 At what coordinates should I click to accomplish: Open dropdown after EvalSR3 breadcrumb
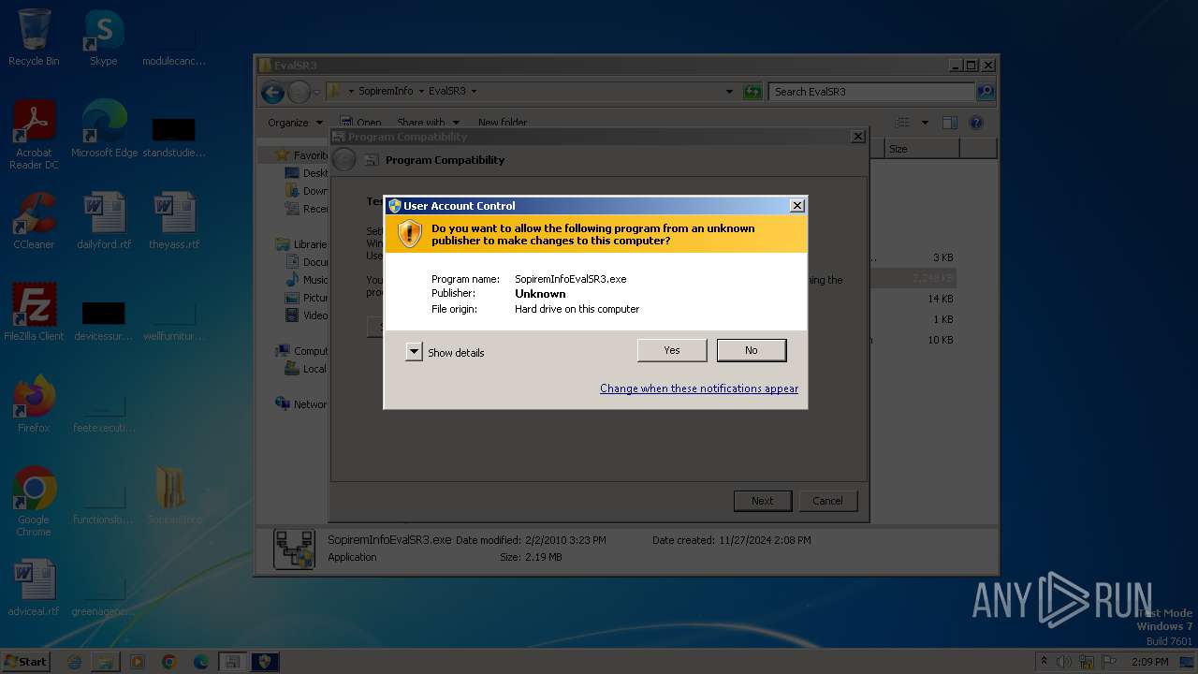pyautogui.click(x=474, y=92)
